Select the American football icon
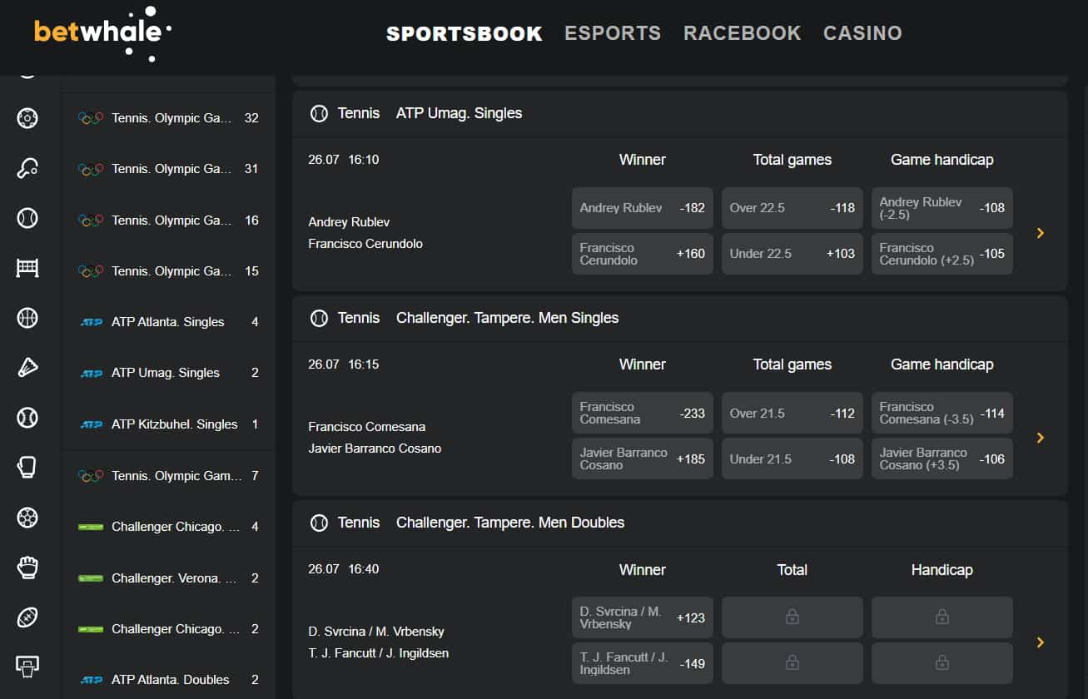This screenshot has height=699, width=1088. tap(27, 617)
